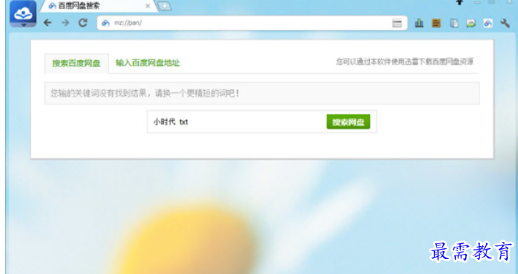Image resolution: width=518 pixels, height=274 pixels.
Task: Open the bookshelf toolbar icon
Action: click(436, 23)
